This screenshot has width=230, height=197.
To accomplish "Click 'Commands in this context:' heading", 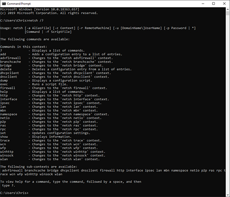I will tap(23, 47).
